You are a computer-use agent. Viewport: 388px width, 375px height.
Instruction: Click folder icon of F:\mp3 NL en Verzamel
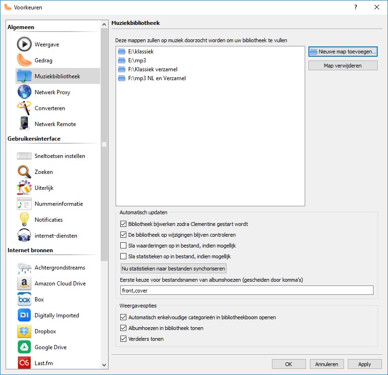(122, 78)
